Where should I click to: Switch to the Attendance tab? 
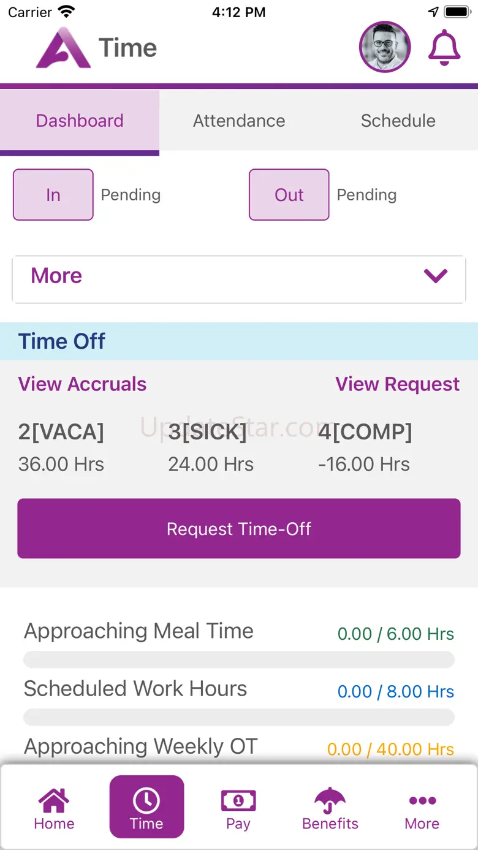(239, 121)
